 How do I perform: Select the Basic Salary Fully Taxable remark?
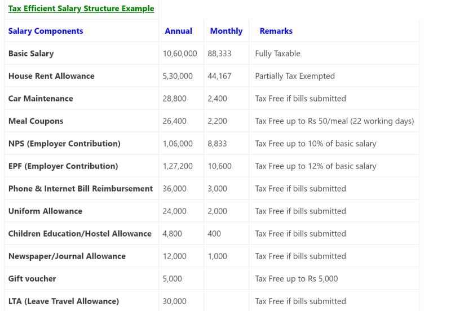277,54
